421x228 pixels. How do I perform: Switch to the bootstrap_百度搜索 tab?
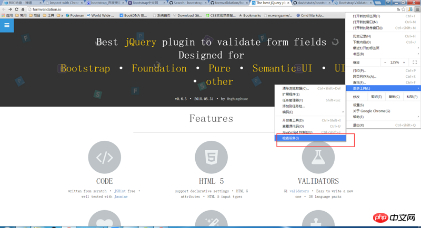pos(105,3)
